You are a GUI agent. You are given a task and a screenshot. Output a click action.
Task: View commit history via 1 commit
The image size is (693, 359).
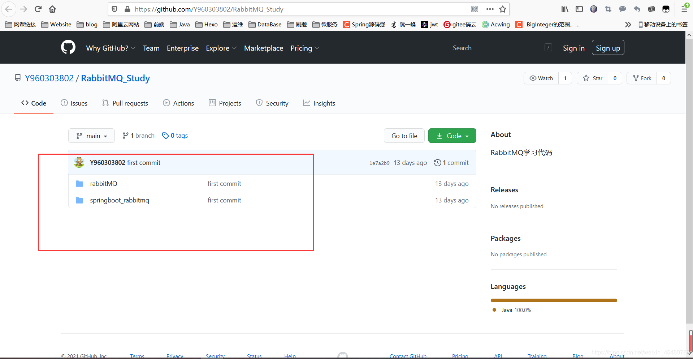[451, 163]
